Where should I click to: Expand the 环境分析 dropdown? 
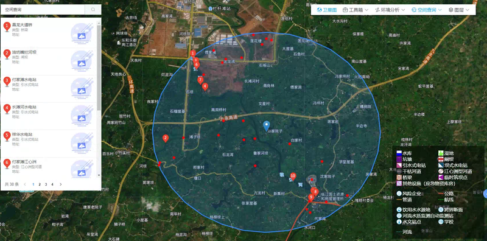[x=390, y=10]
